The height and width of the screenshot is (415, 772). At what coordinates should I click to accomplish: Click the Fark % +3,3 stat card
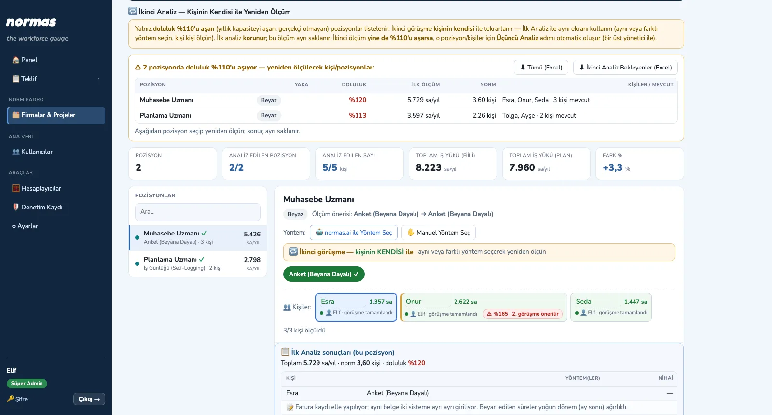tap(639, 164)
